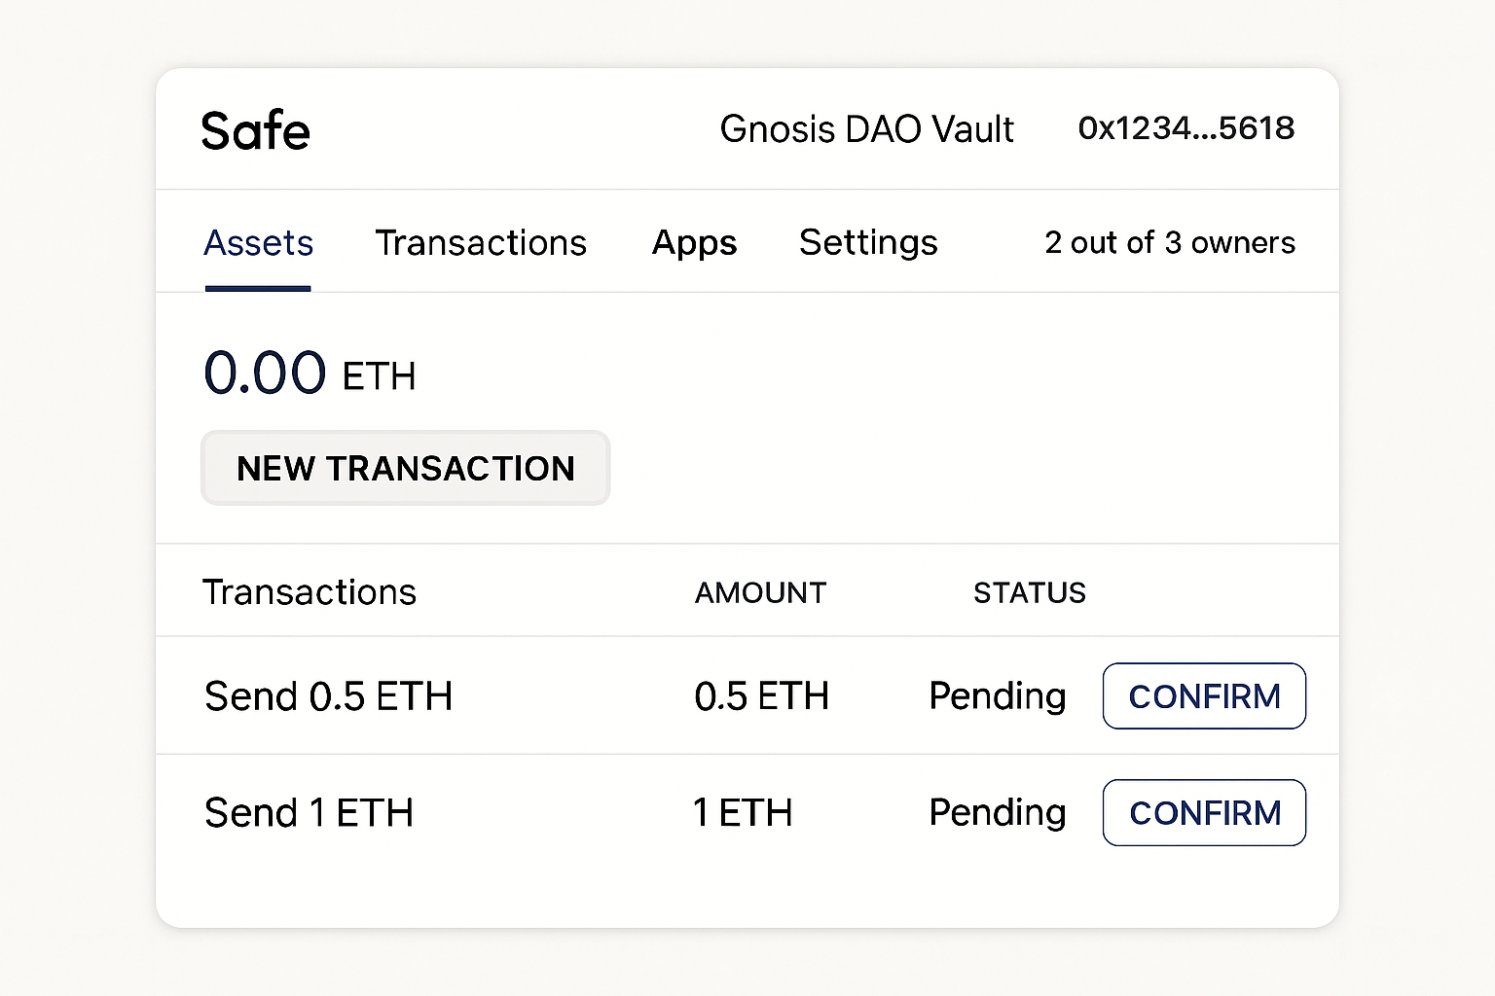Viewport: 1495px width, 996px height.
Task: Click the Transactions list heading
Action: click(309, 590)
